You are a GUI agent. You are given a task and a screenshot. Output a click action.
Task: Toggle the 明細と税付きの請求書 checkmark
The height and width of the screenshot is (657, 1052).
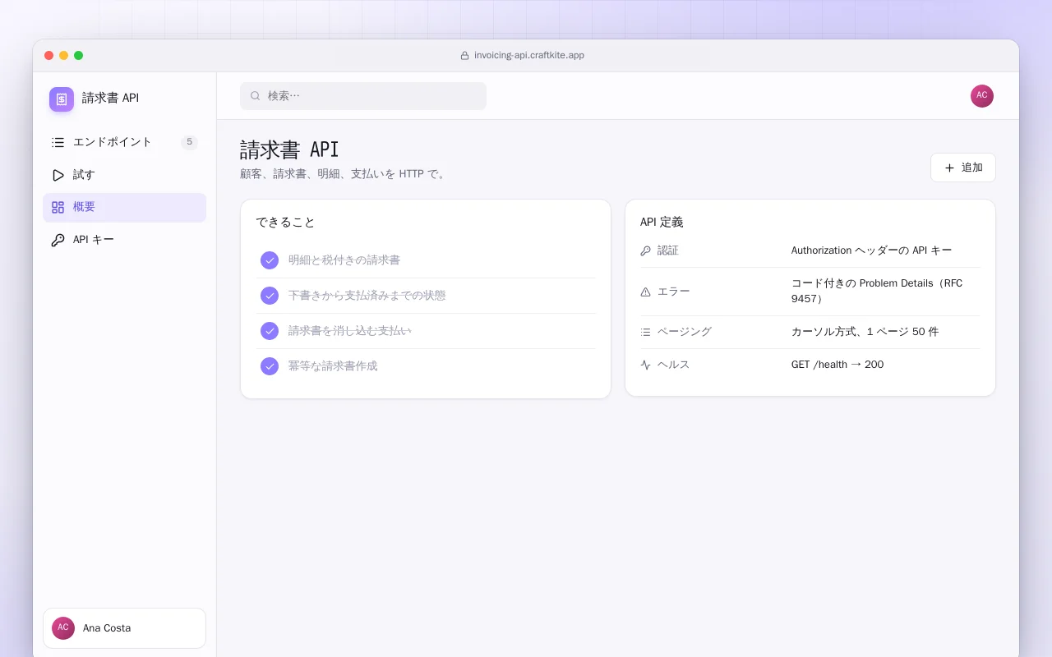pyautogui.click(x=270, y=260)
